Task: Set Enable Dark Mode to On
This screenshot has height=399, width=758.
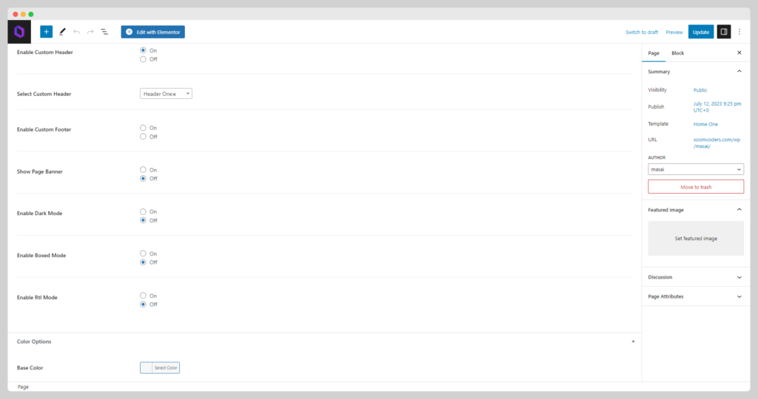Action: (x=143, y=212)
